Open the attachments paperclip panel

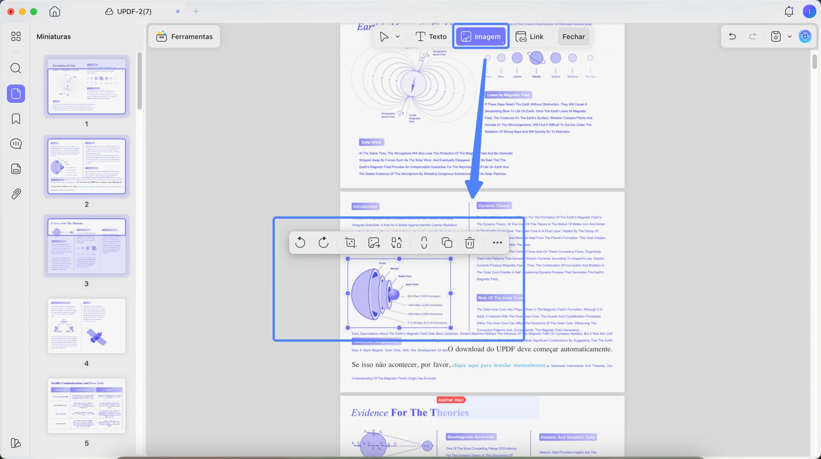16,193
